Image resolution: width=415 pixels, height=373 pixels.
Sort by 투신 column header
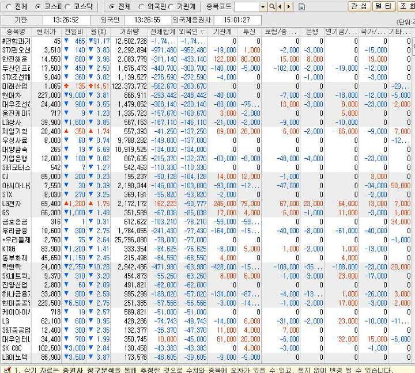[250, 32]
